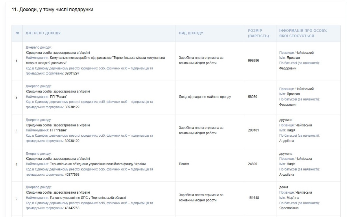Image resolution: width=347 pixels, height=217 pixels.
Task: Click patronymic 'Федорович' in row 2
Action: point(287,105)
